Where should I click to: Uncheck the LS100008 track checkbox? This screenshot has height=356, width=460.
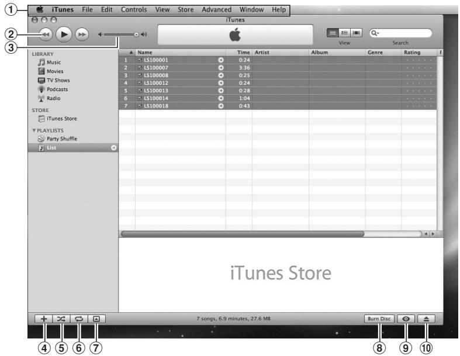[x=140, y=75]
